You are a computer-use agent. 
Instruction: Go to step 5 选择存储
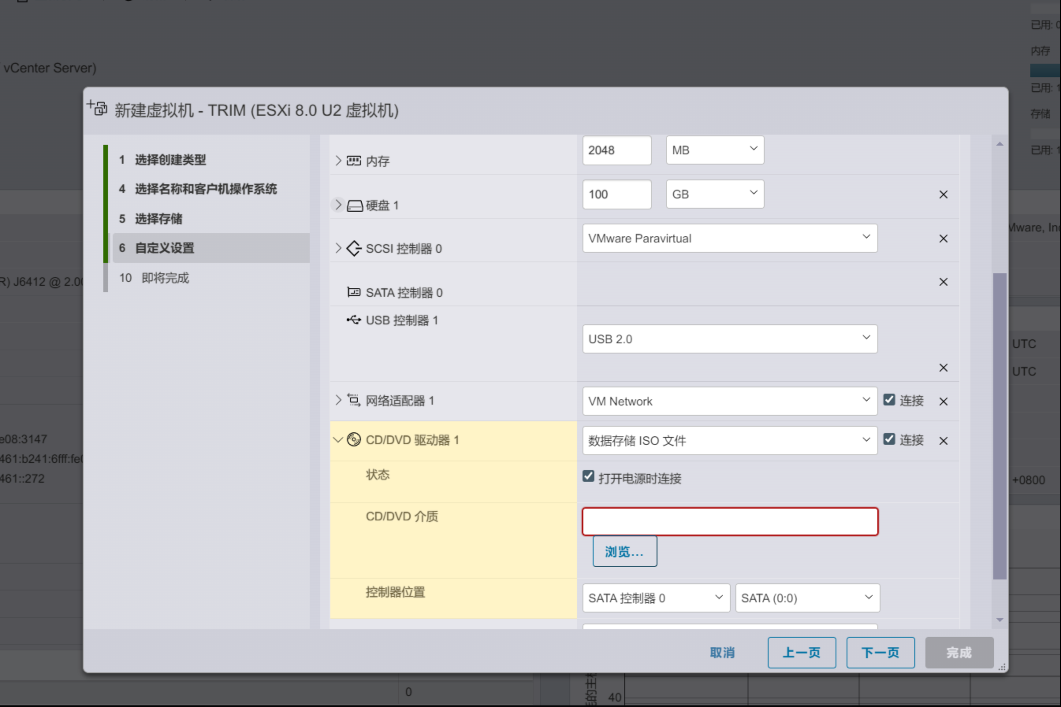pos(158,219)
